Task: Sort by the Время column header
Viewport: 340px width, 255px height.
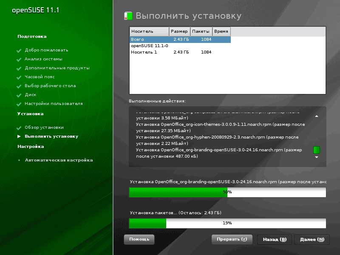Action: (x=221, y=31)
